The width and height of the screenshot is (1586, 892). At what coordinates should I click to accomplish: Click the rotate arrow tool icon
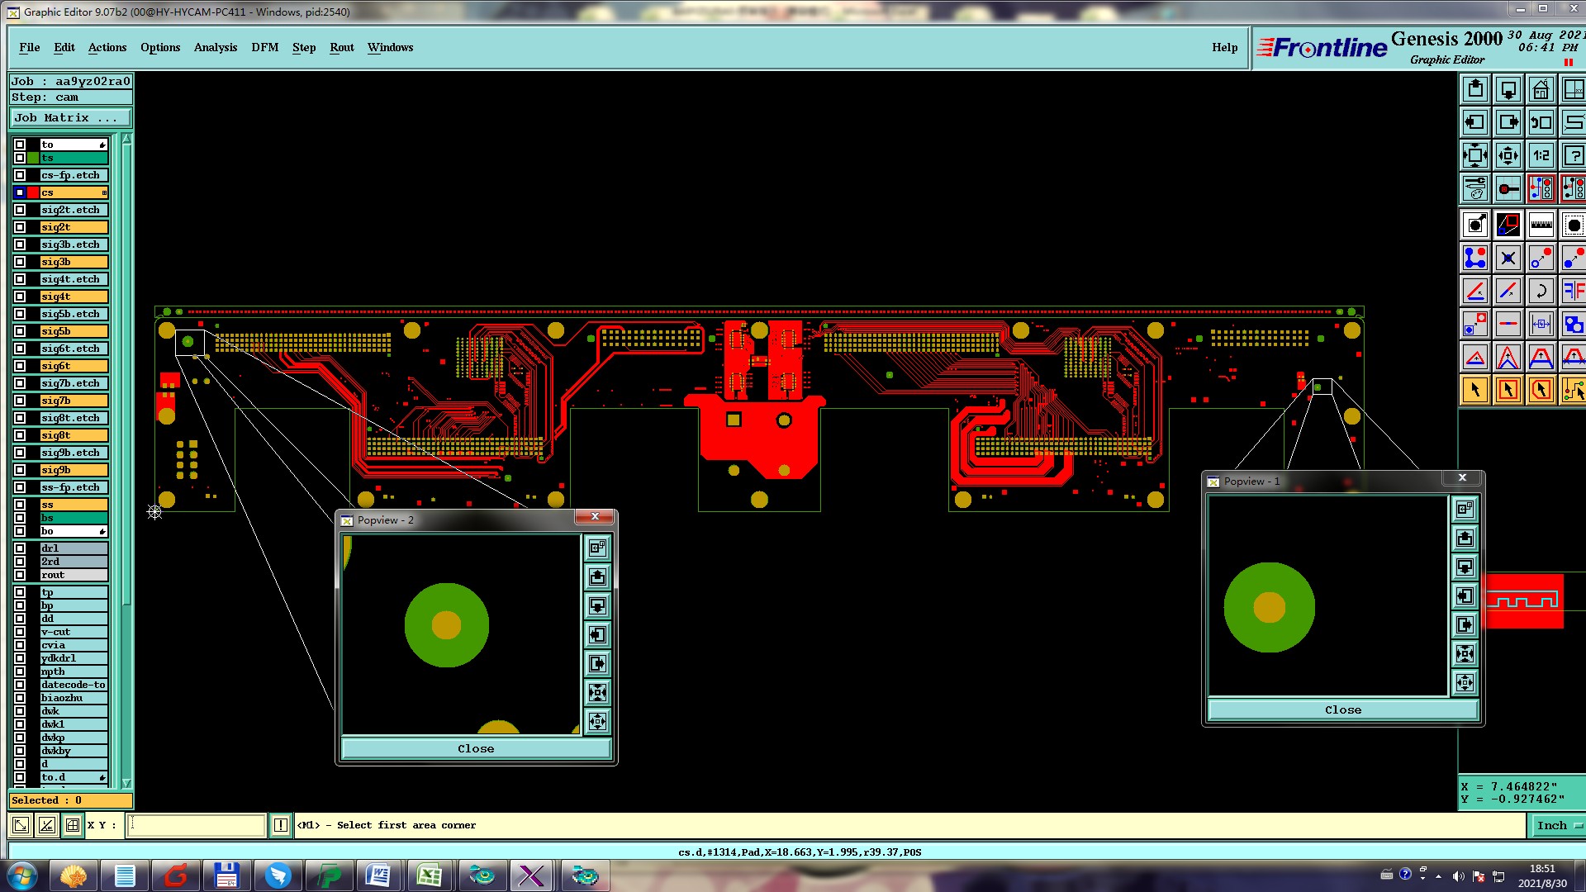click(1541, 291)
